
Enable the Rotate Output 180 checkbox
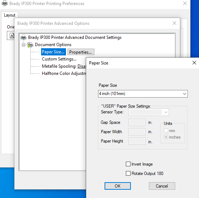click(128, 174)
